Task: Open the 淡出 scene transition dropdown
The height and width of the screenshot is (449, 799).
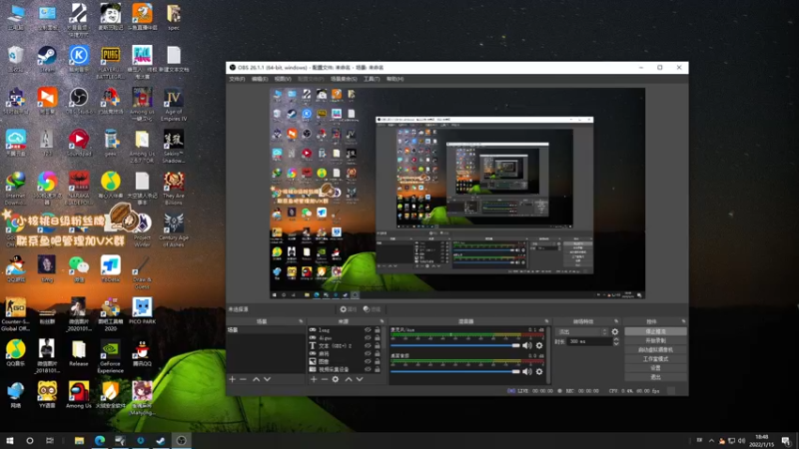Action: (x=582, y=332)
